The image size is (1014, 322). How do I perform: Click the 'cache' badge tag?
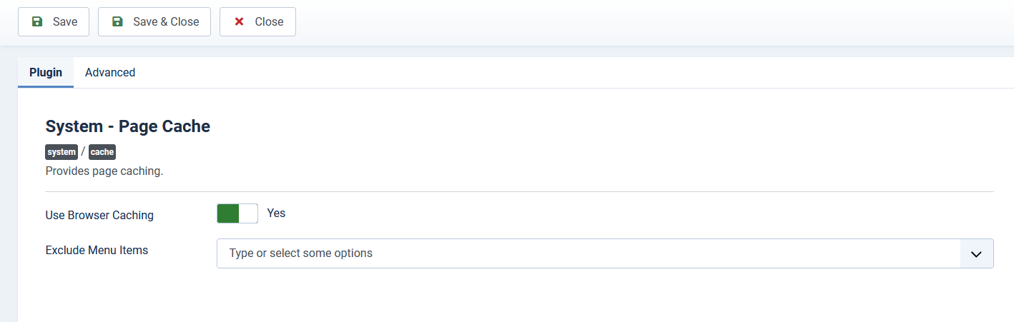tap(102, 152)
